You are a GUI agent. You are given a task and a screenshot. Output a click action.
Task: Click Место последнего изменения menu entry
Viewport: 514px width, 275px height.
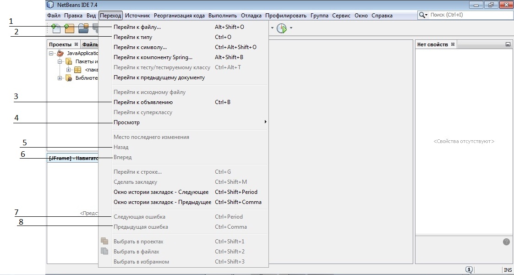(x=183, y=137)
